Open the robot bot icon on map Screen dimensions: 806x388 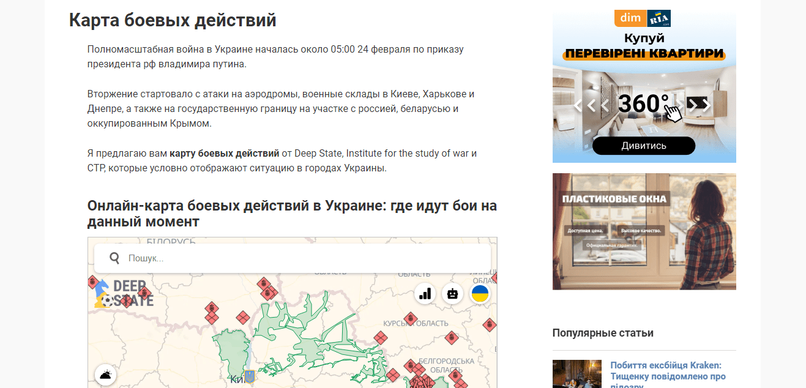pyautogui.click(x=453, y=294)
